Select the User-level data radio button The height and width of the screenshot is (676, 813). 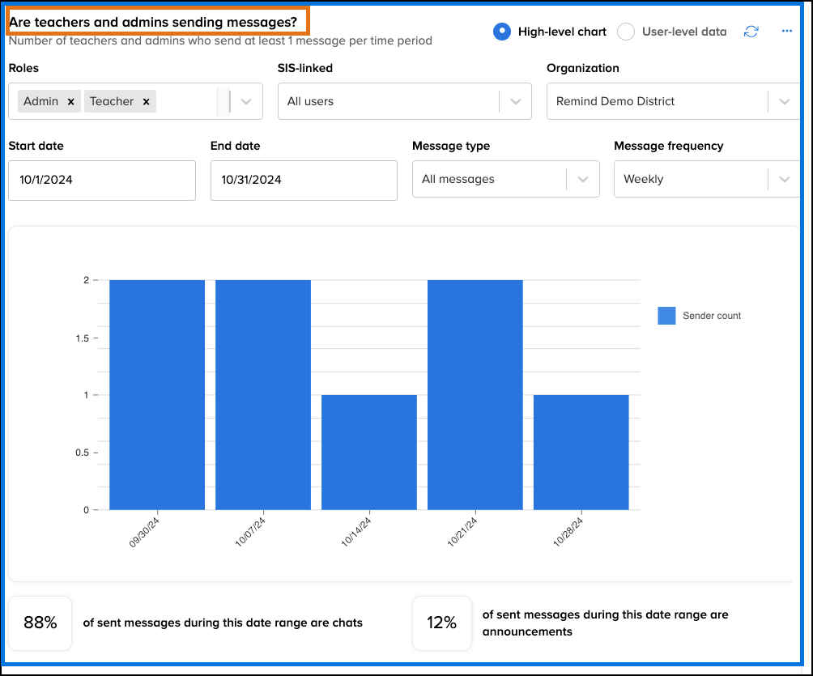click(x=625, y=32)
